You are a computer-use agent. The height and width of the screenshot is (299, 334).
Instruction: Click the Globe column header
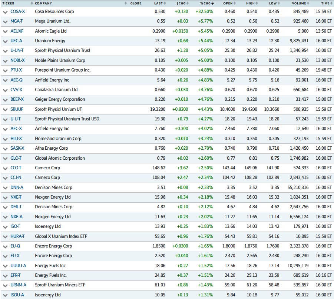click(136, 3)
